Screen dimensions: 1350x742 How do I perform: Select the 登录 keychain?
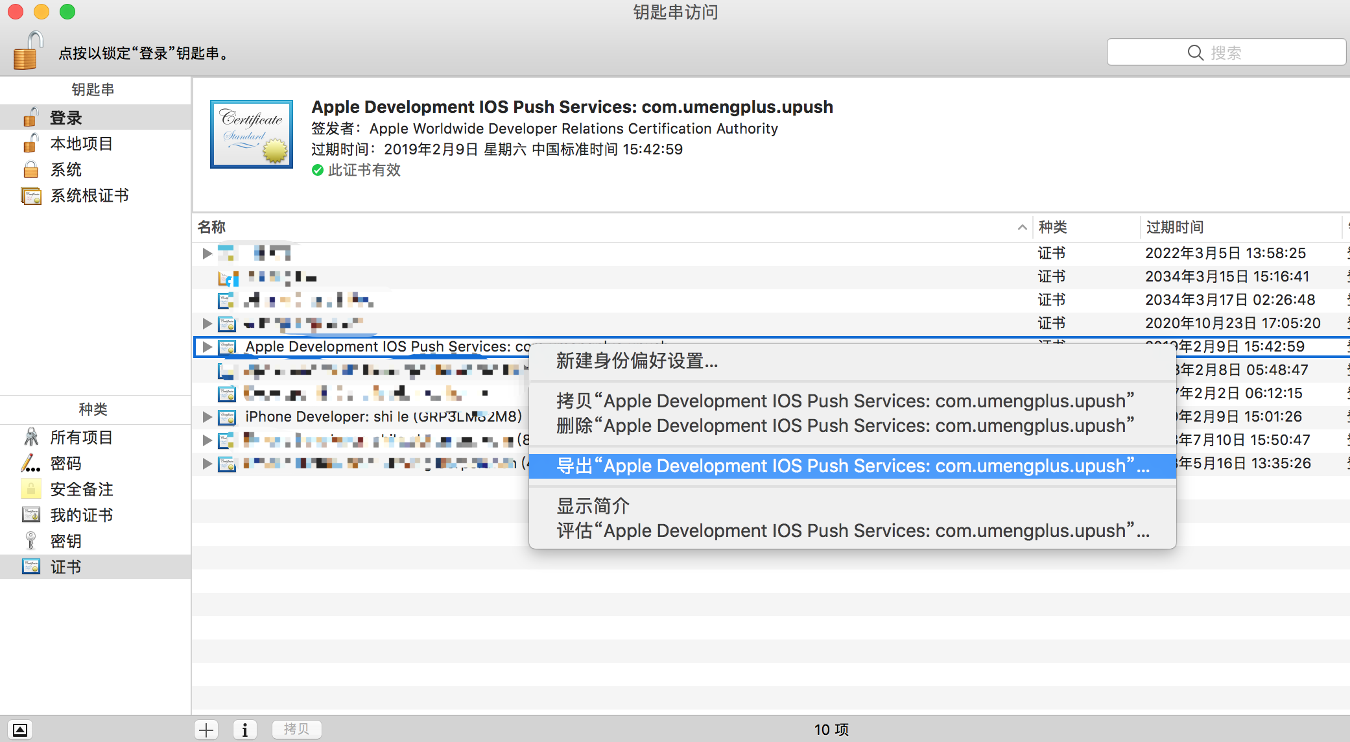[95, 117]
